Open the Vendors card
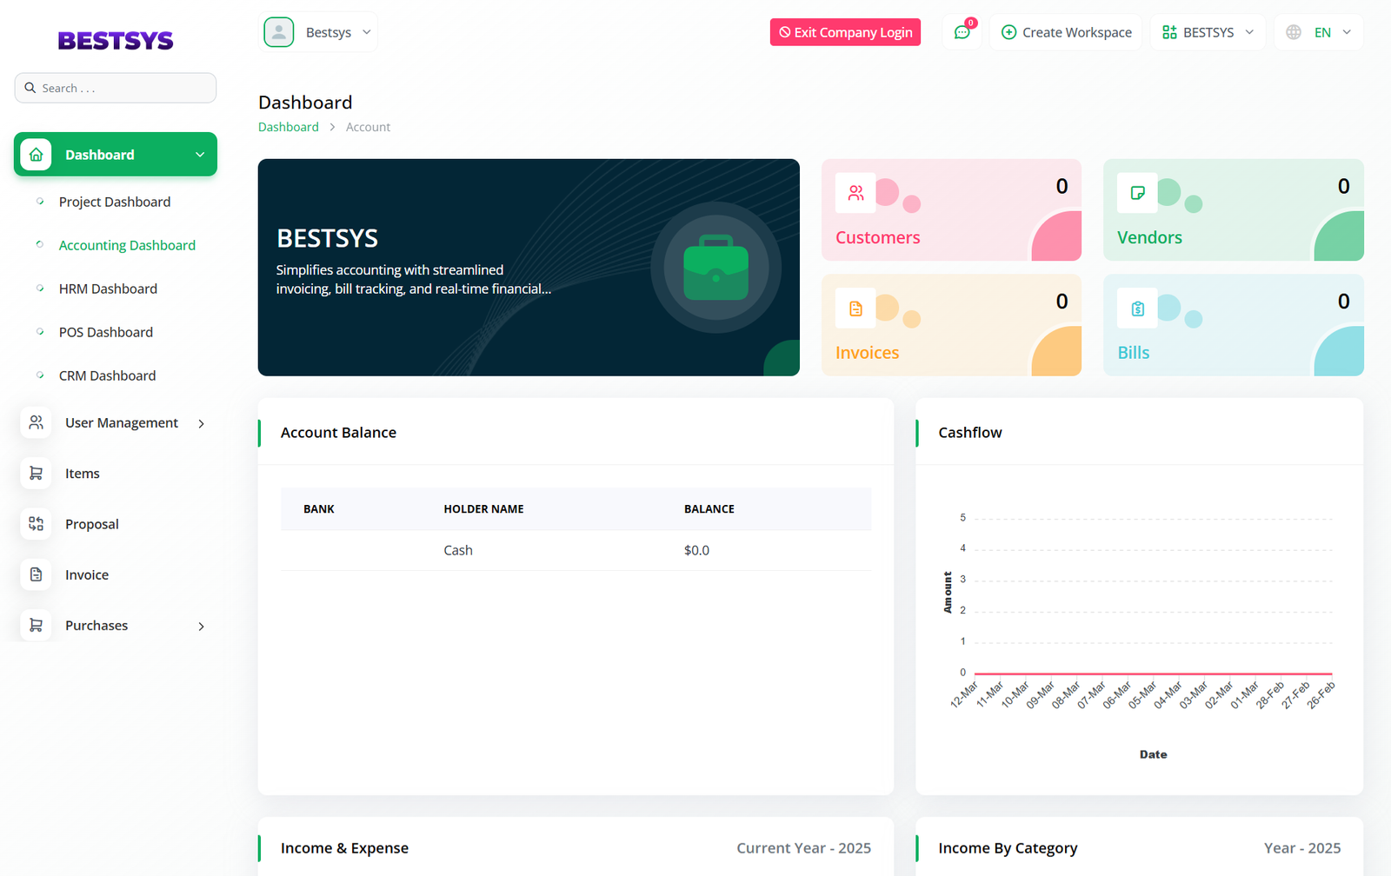 tap(1233, 209)
